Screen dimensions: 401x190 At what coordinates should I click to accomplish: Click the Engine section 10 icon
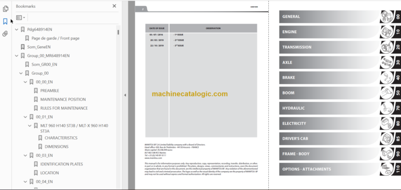point(387,32)
